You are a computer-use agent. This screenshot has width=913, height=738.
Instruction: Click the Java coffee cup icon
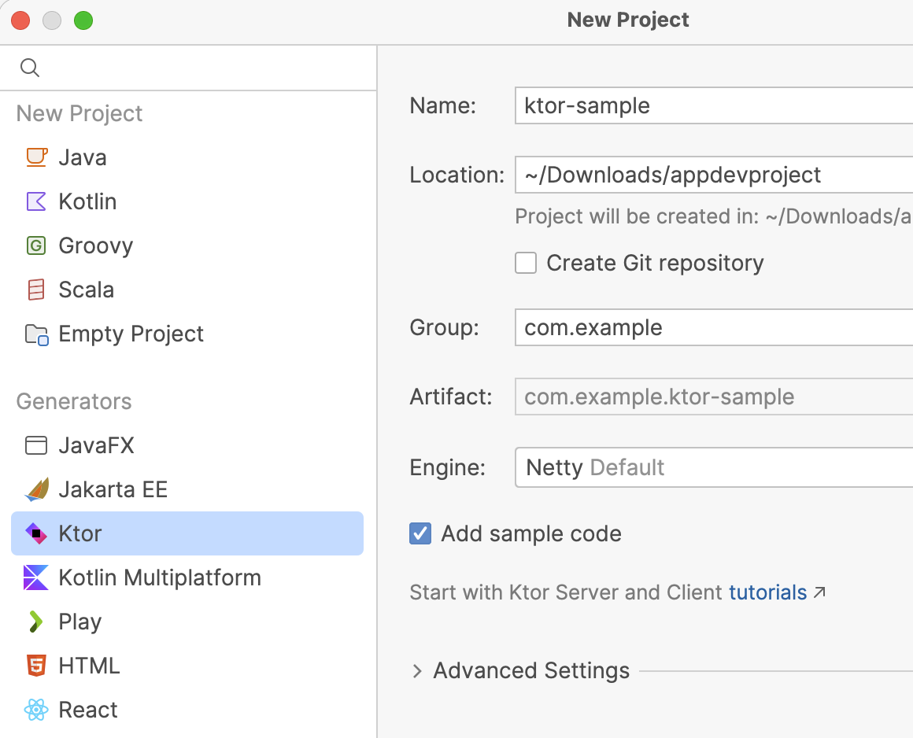click(x=36, y=157)
